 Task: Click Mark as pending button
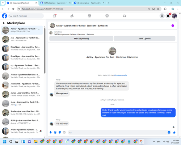coord(81,38)
